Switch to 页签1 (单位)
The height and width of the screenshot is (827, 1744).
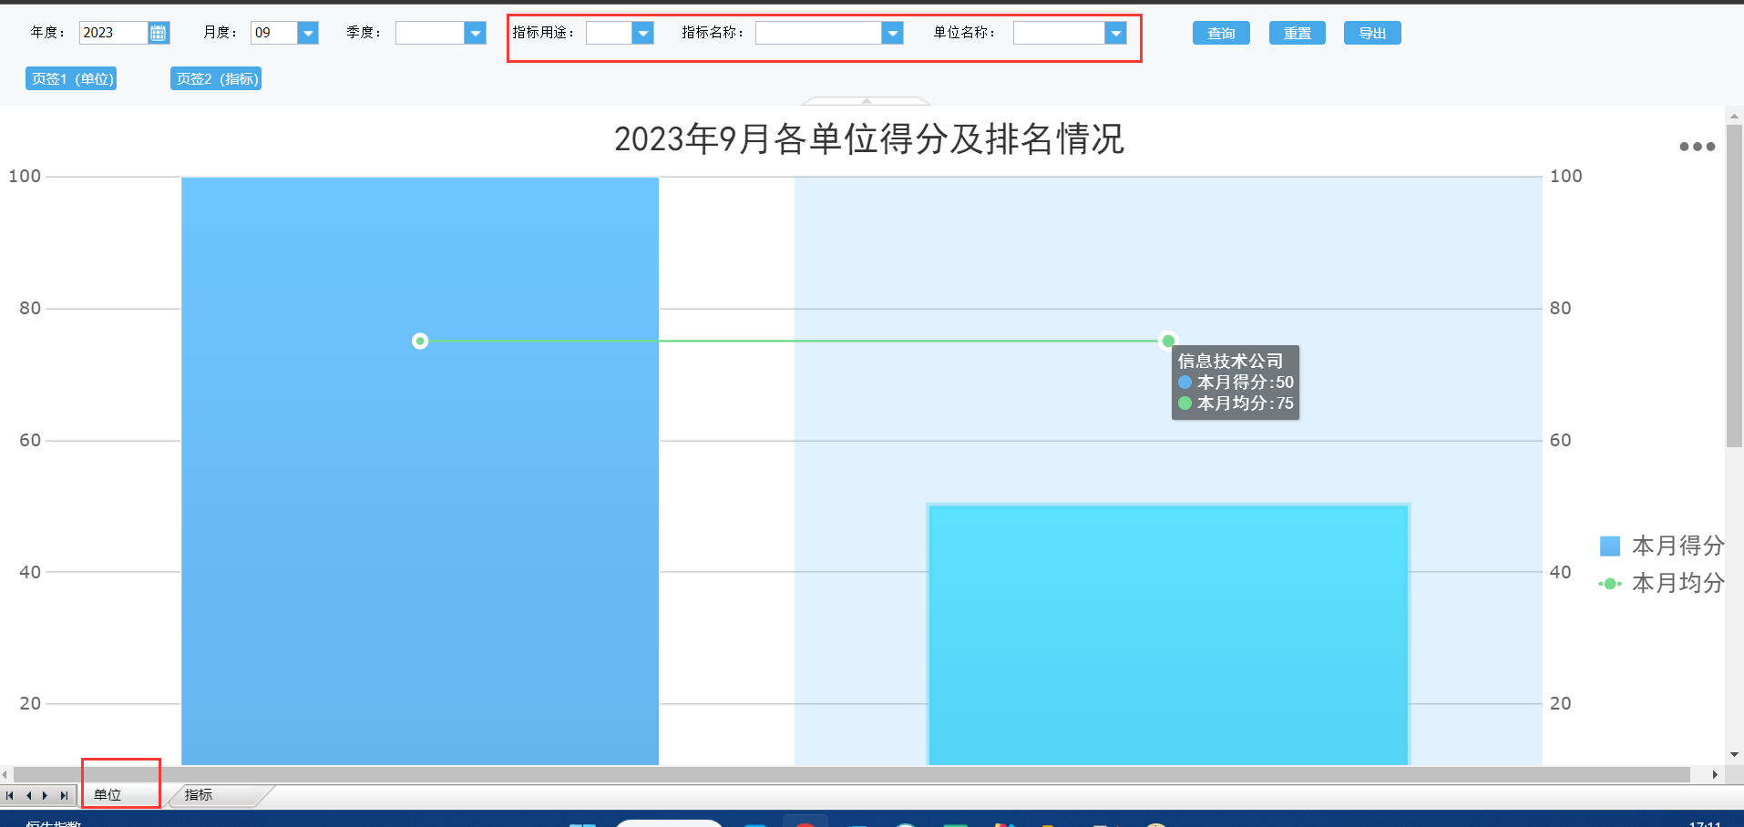(71, 78)
